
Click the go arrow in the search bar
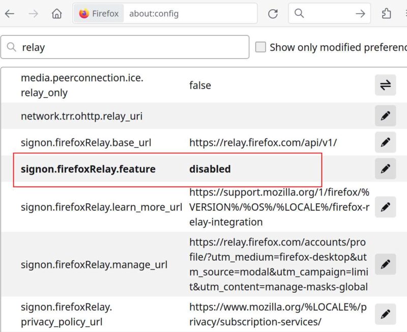[x=360, y=14]
